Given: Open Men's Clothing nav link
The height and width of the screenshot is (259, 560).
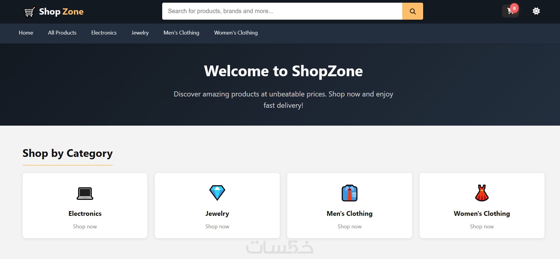Looking at the screenshot, I should tap(181, 33).
